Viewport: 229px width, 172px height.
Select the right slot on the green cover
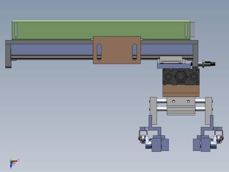186,30
